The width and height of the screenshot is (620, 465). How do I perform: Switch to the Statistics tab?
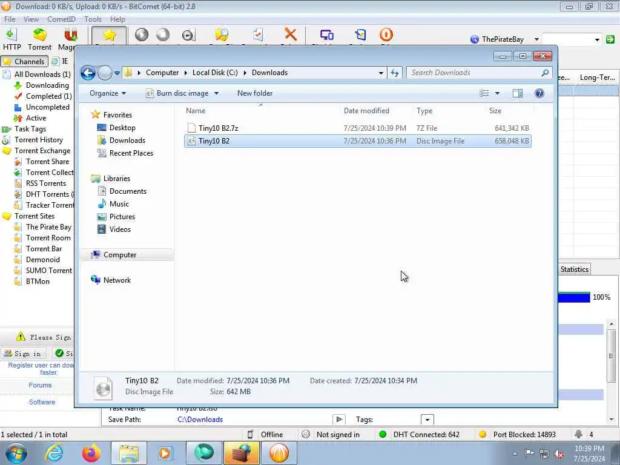tap(574, 269)
